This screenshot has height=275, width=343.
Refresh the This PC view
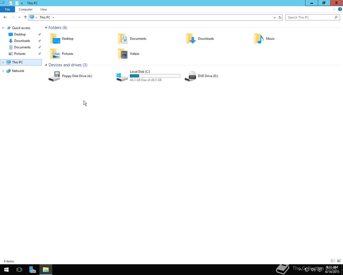[x=280, y=17]
